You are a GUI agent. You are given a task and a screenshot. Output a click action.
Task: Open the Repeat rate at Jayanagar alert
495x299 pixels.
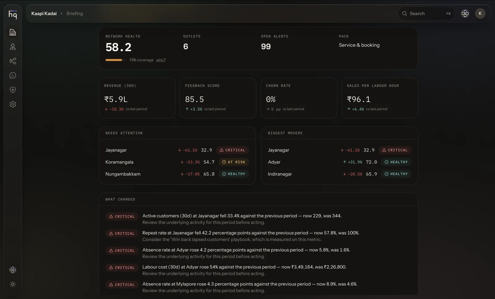258,236
